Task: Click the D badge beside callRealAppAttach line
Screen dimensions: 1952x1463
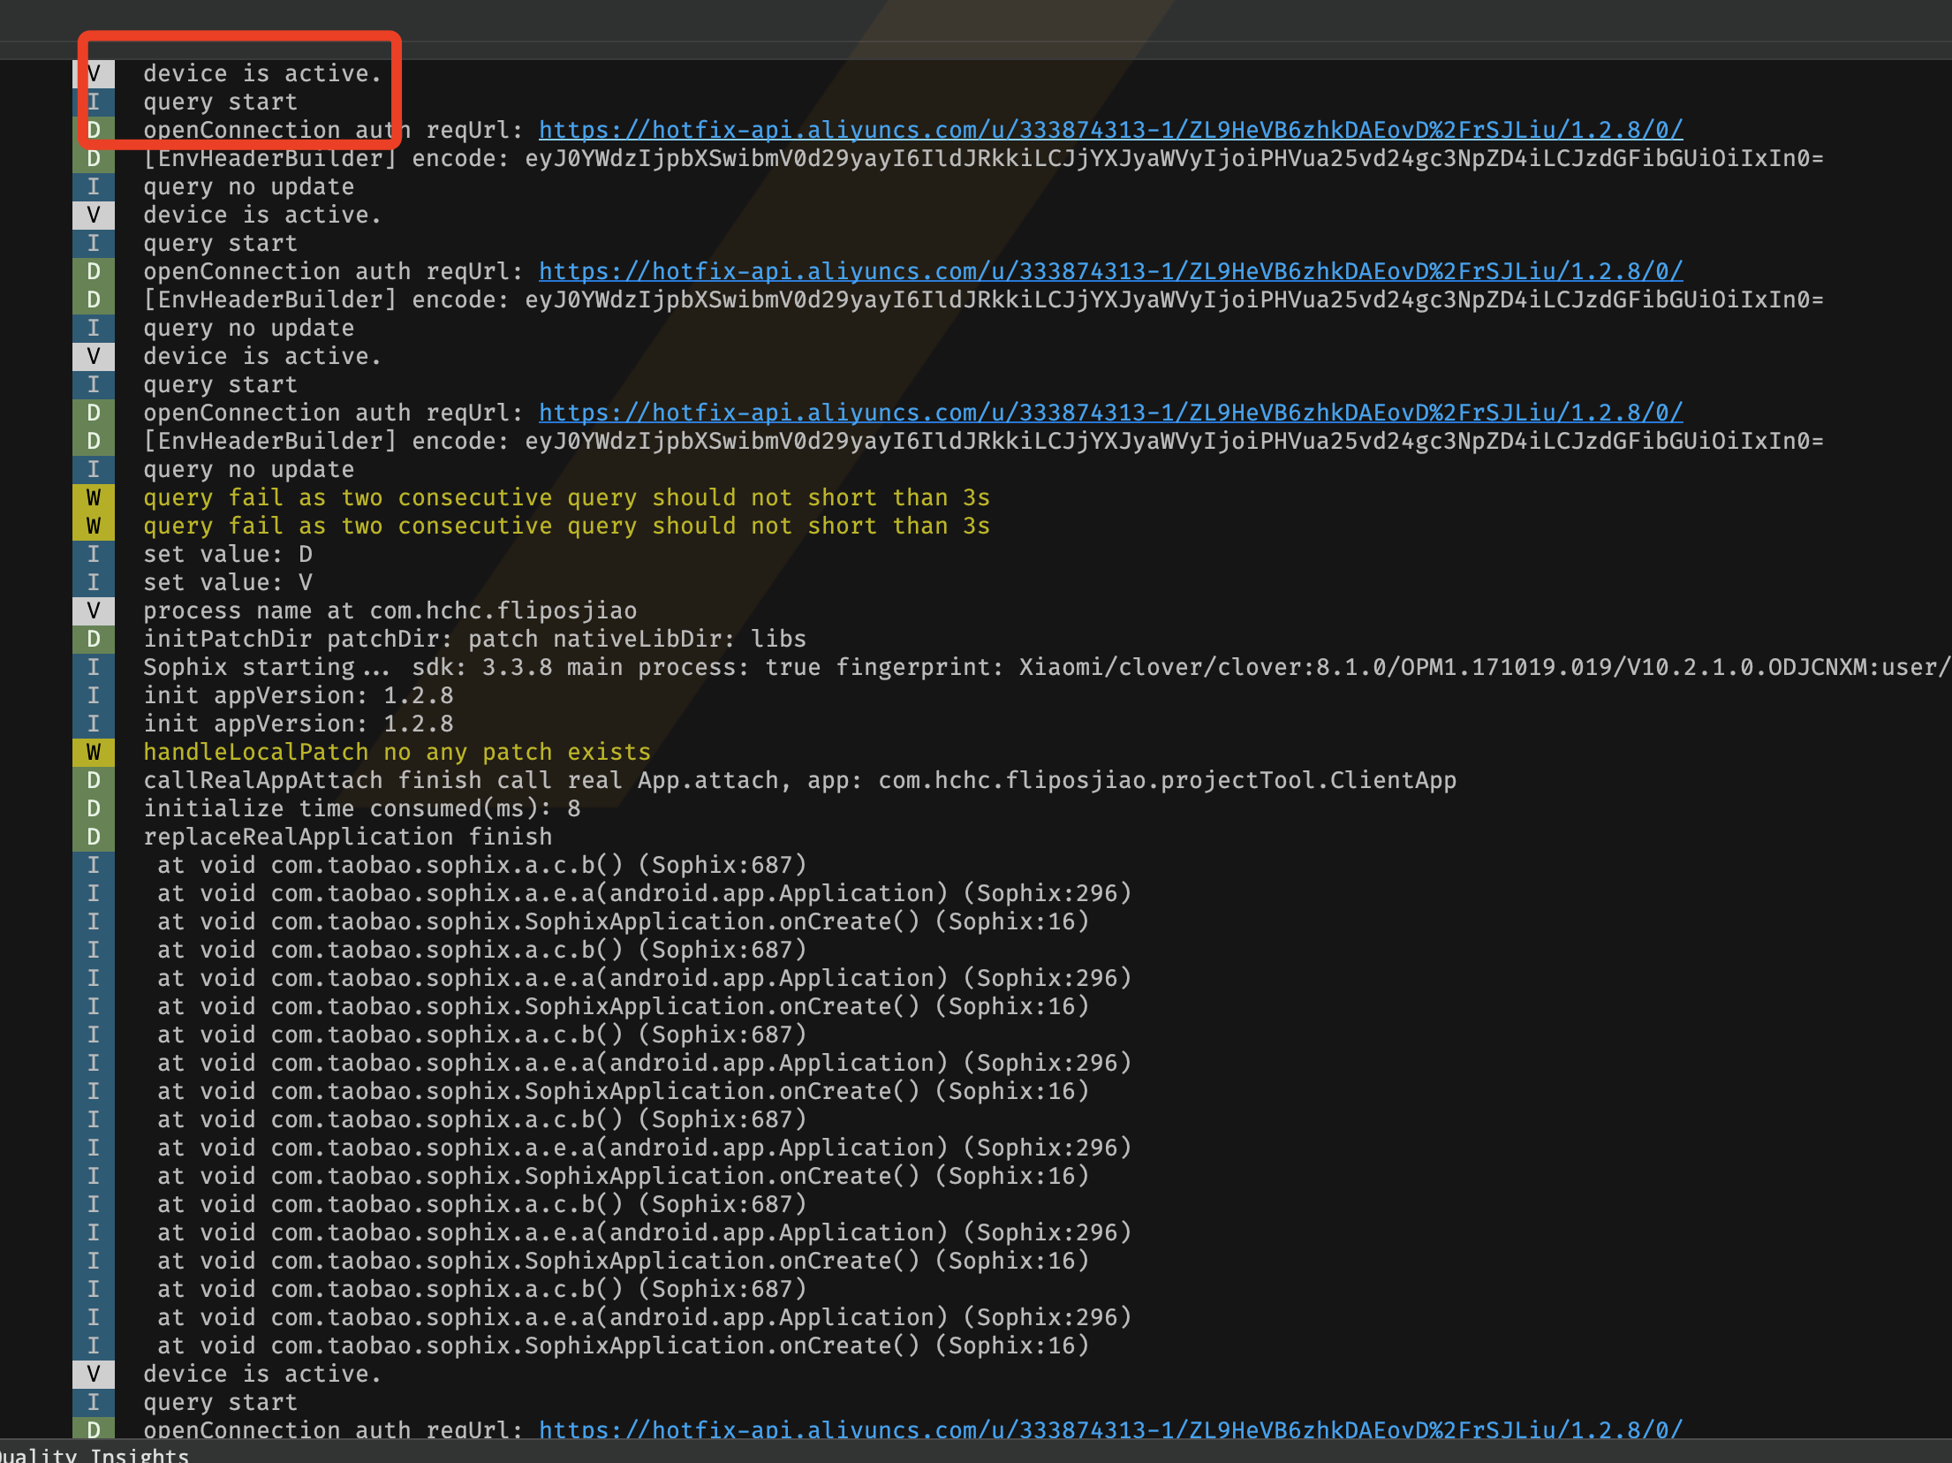Action: 93,780
